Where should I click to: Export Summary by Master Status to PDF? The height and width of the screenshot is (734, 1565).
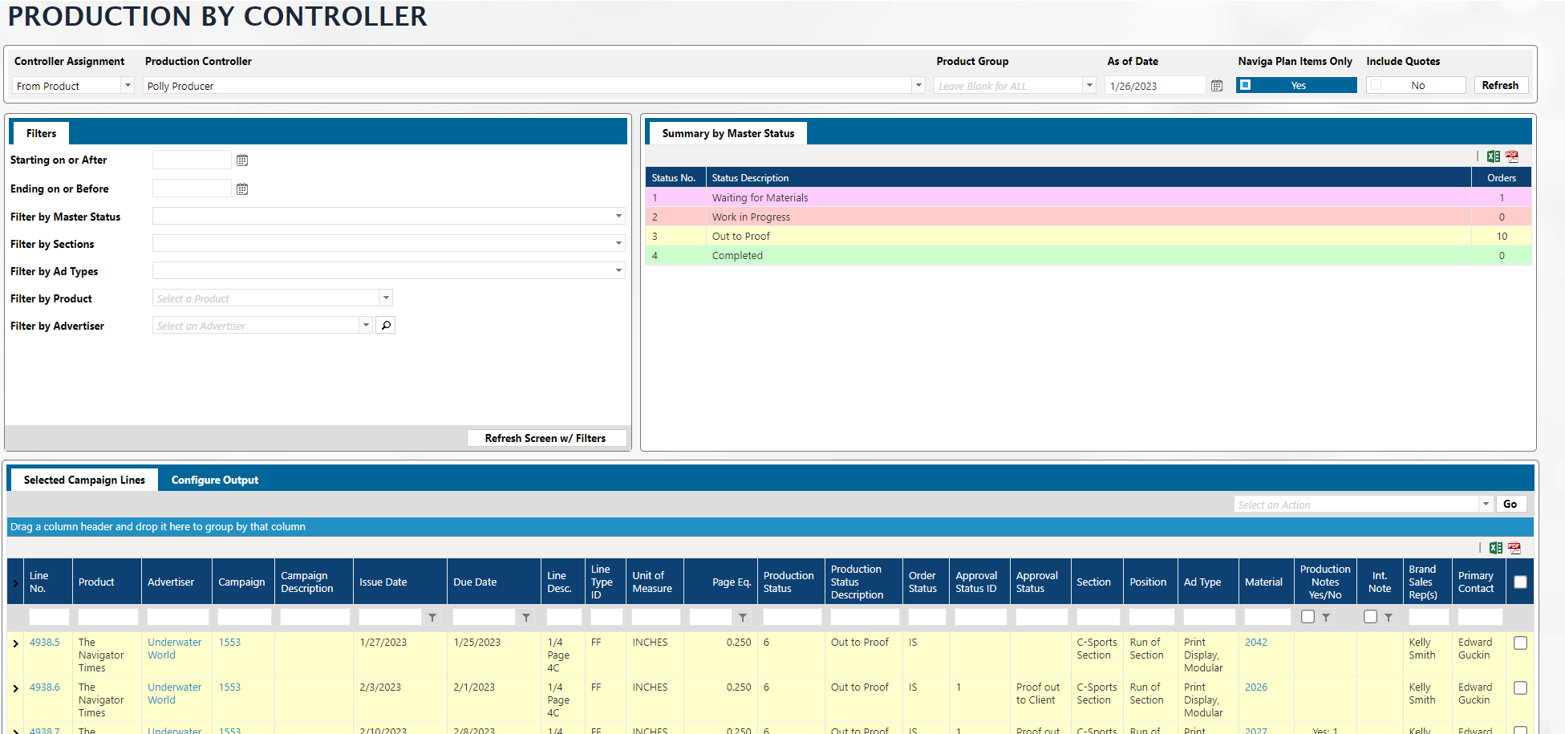(x=1512, y=157)
